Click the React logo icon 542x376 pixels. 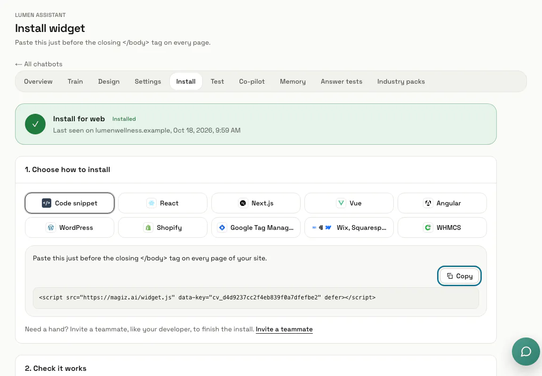151,203
